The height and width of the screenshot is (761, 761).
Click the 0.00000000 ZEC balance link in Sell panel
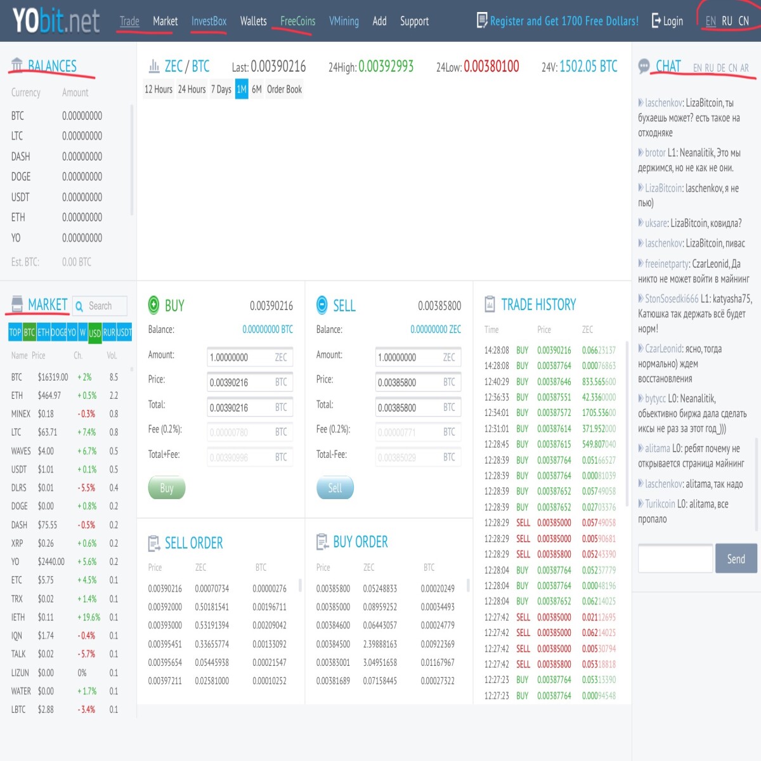click(x=436, y=330)
